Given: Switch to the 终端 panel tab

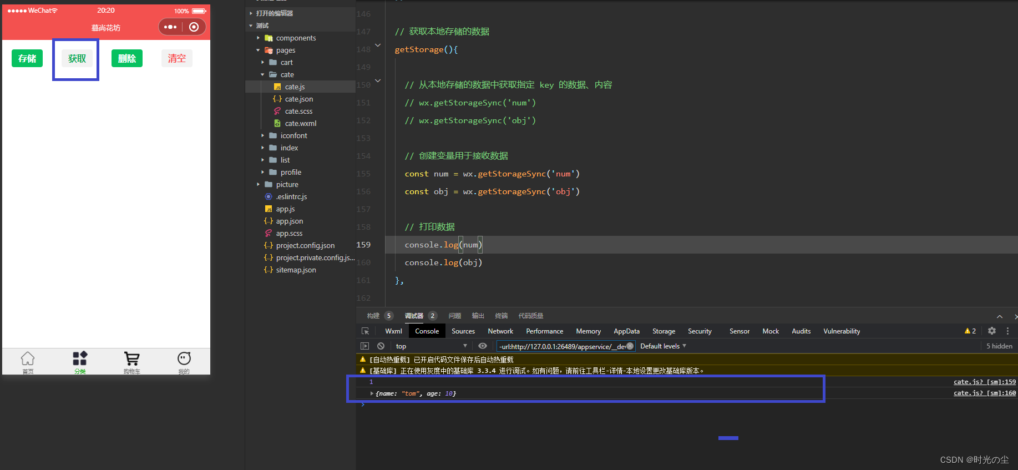Looking at the screenshot, I should coord(502,316).
